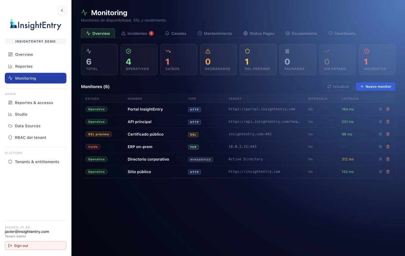This screenshot has width=405, height=256.
Task: Click the Latencia column header
Action: (350, 99)
